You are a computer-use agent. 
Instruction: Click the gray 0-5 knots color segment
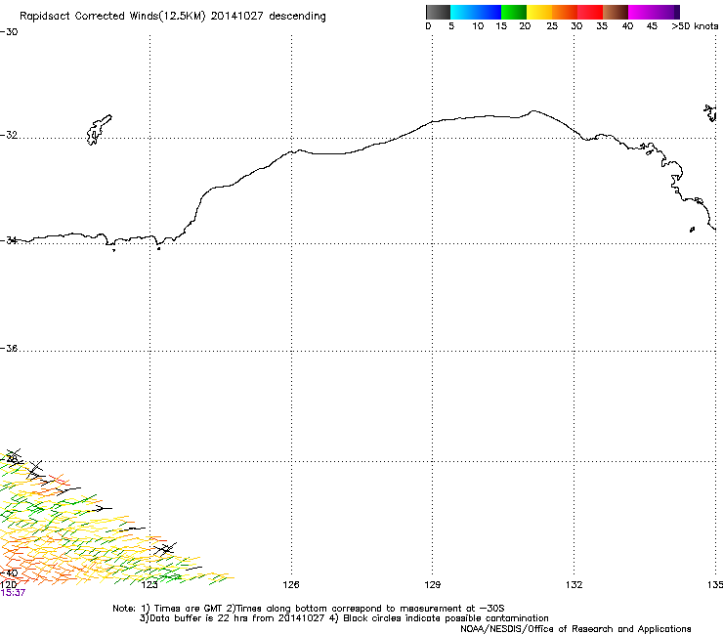click(438, 12)
